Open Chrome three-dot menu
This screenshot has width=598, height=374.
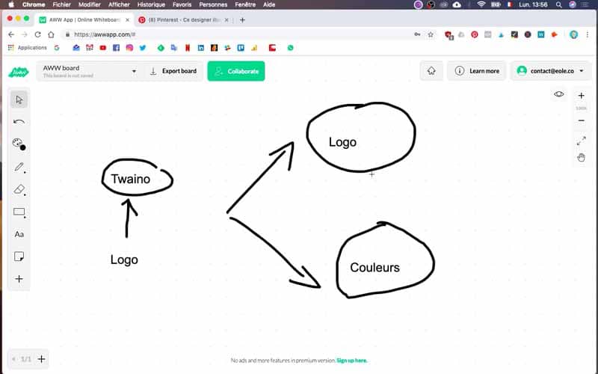click(x=588, y=34)
